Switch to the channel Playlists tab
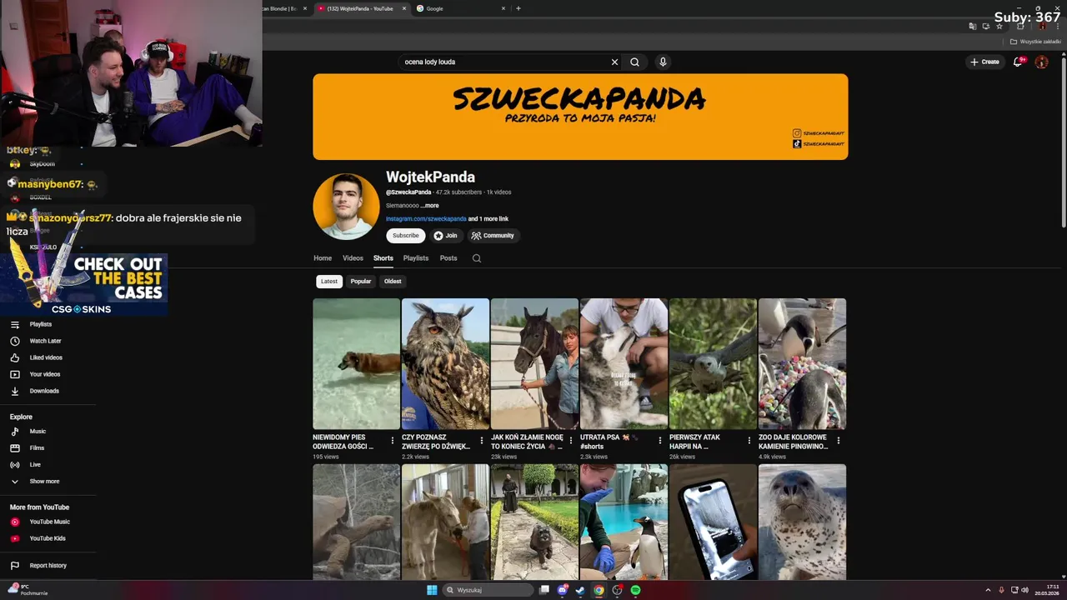Image resolution: width=1067 pixels, height=600 pixels. (416, 258)
